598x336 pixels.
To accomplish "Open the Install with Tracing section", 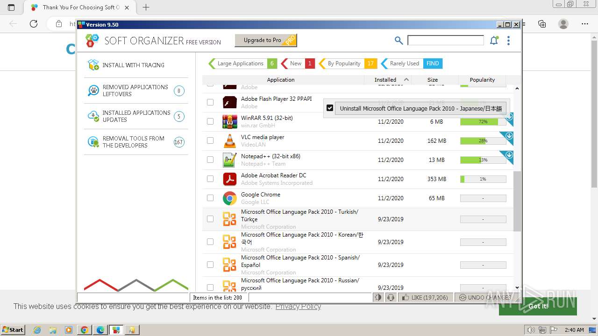I will pos(136,65).
